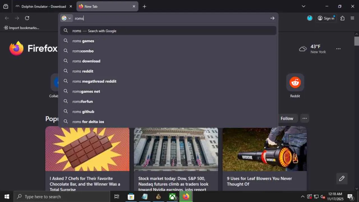
Task: Open the notepad-style taskbar app
Action: click(145, 197)
